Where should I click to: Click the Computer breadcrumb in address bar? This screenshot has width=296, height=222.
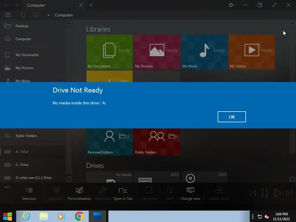pyautogui.click(x=64, y=15)
